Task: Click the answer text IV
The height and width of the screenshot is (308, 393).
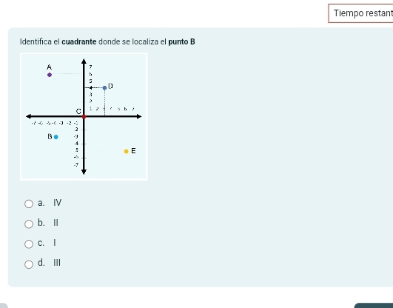Action: pyautogui.click(x=58, y=203)
